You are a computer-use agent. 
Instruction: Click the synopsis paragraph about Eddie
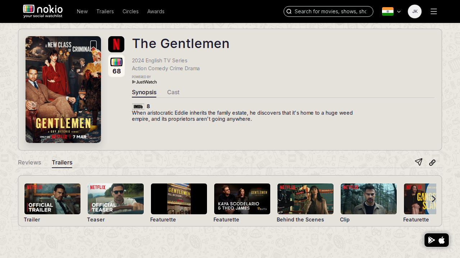pyautogui.click(x=242, y=116)
